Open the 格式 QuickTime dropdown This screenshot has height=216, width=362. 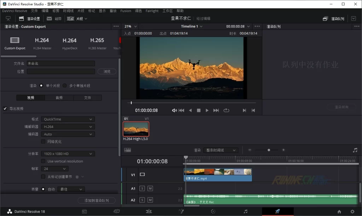(x=68, y=119)
